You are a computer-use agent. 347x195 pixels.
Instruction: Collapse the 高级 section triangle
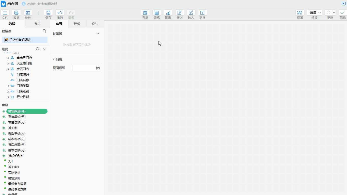click(54, 59)
